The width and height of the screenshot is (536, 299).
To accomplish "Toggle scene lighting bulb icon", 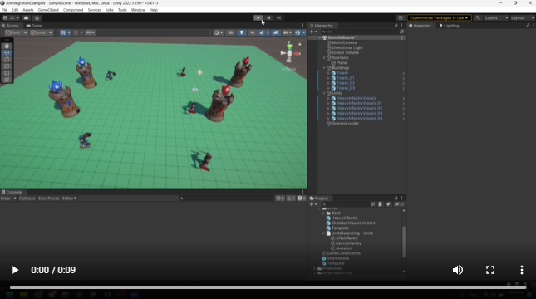I will click(241, 32).
